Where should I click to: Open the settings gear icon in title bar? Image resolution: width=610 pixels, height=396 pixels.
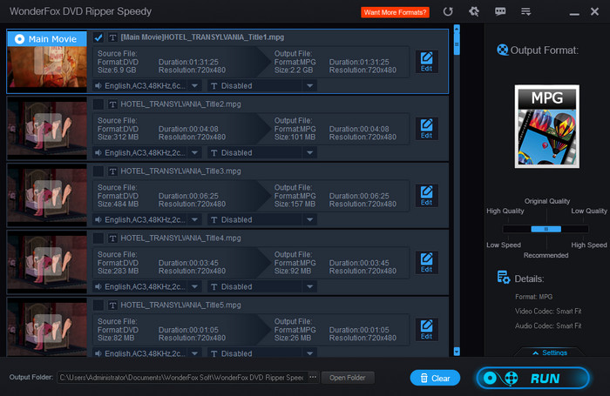(474, 11)
